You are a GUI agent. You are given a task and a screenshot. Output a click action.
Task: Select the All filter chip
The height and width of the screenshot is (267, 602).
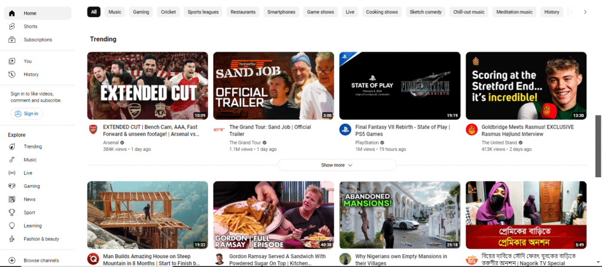click(93, 12)
